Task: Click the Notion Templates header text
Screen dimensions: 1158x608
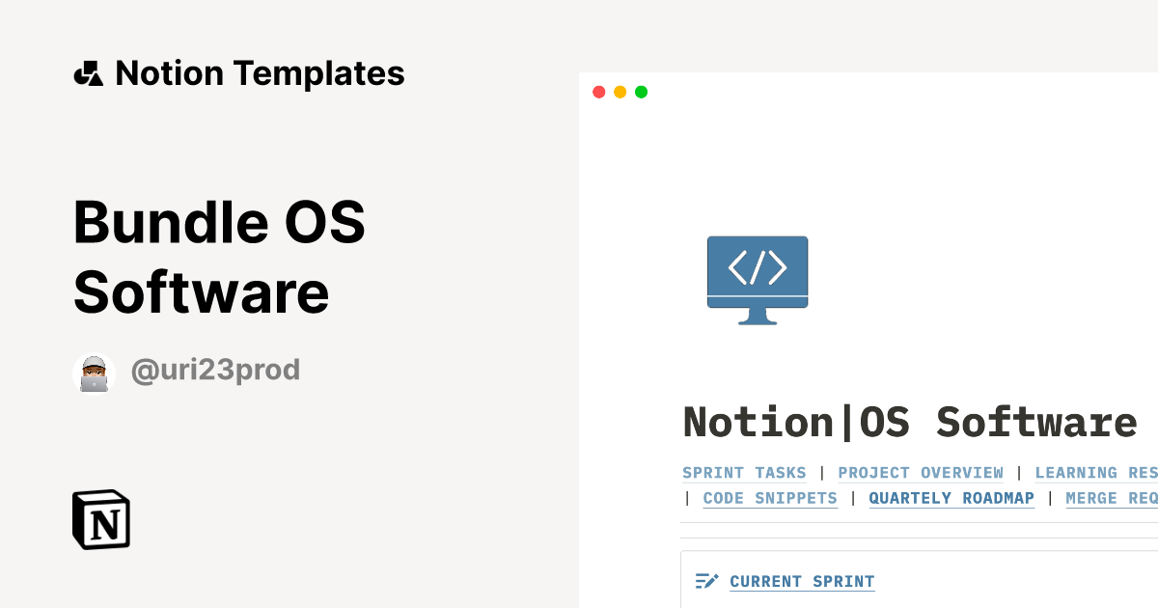Action: [260, 72]
